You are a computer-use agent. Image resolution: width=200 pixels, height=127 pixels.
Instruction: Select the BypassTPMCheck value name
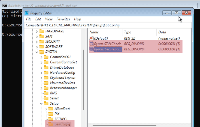[x=107, y=44]
